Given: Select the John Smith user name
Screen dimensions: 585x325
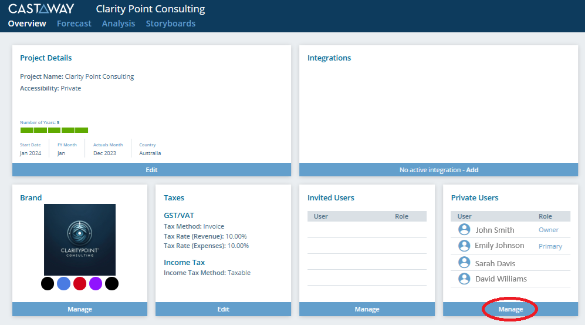Looking at the screenshot, I should point(495,230).
